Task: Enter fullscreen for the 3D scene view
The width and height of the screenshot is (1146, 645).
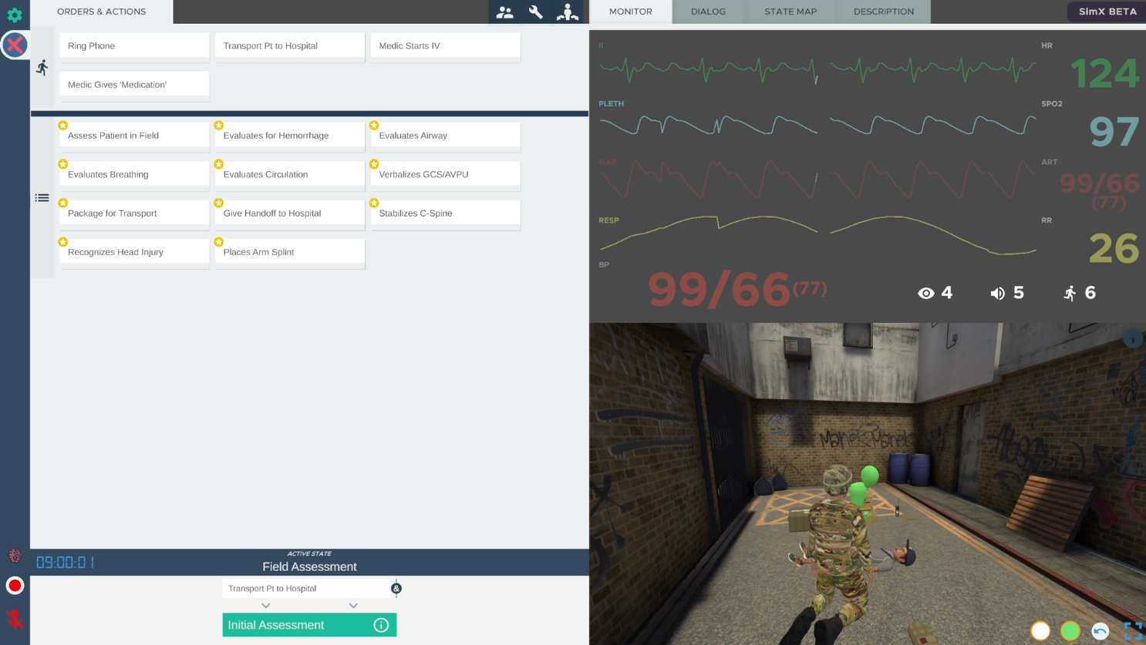Action: (1132, 631)
